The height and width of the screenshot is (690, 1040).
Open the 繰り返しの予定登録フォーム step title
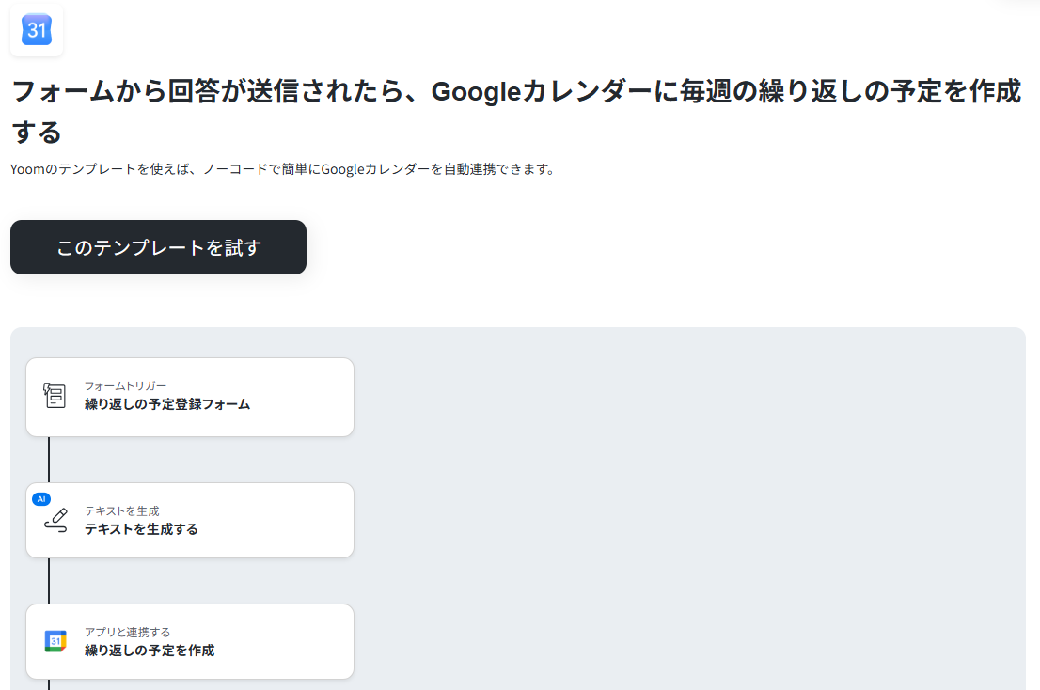(167, 404)
